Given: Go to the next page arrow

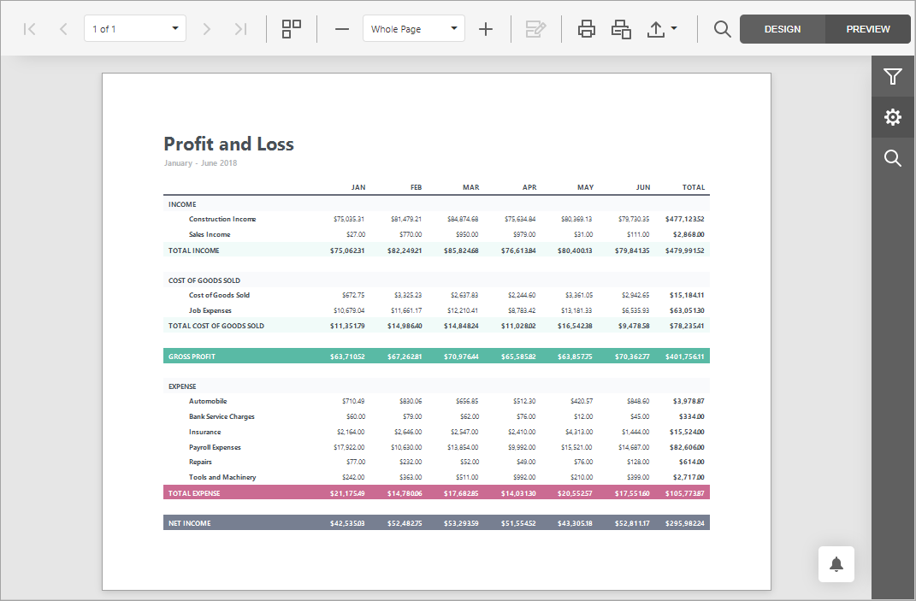Looking at the screenshot, I should (206, 28).
